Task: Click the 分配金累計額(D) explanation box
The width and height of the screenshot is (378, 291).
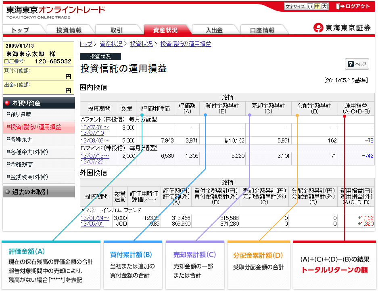Action: point(259,265)
